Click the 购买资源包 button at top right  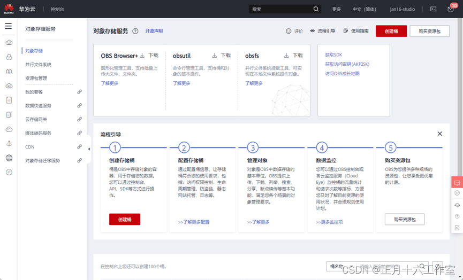tap(430, 31)
